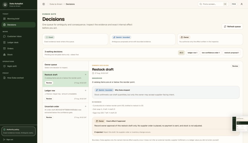Open Uncertain order row arrow
Screen dimensions: 248x143
(86, 106)
